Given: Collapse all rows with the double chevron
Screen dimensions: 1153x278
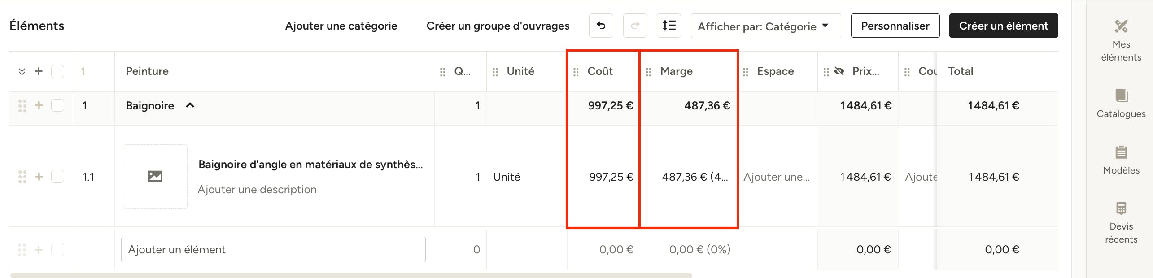Looking at the screenshot, I should pos(22,72).
